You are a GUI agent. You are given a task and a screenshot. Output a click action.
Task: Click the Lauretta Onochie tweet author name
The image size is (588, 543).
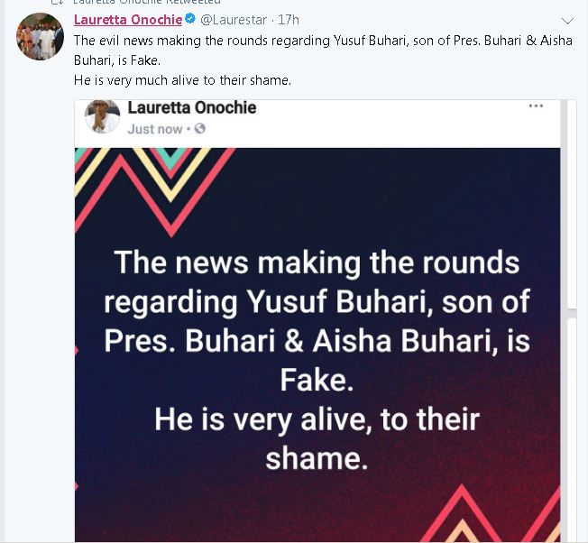(x=127, y=20)
